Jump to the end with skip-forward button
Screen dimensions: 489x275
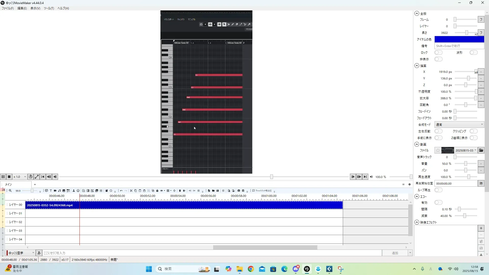tap(365, 177)
